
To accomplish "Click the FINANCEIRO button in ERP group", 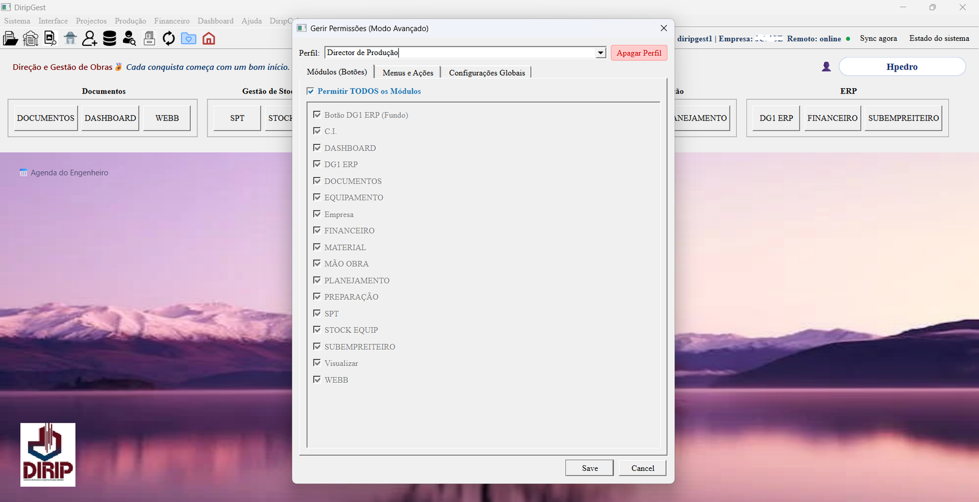I will click(x=832, y=118).
